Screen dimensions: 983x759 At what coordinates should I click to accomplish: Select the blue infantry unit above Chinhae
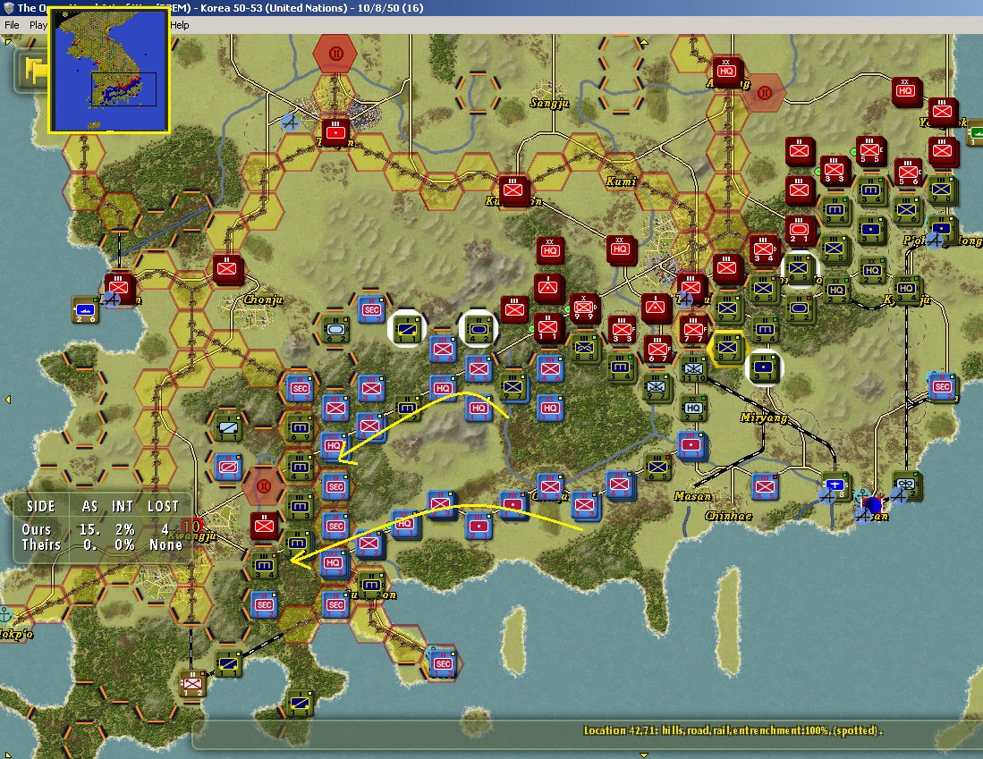click(764, 485)
